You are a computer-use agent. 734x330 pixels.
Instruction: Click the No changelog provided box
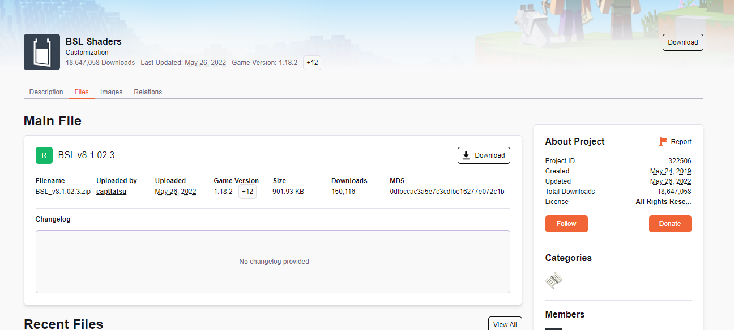pos(273,262)
